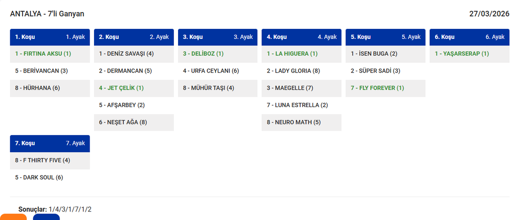Select the row '3 - MAEGELLE (7)'

[301, 88]
